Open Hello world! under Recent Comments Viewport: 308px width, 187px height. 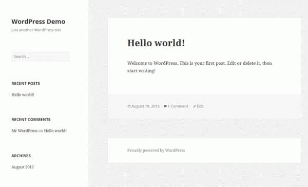tap(55, 131)
